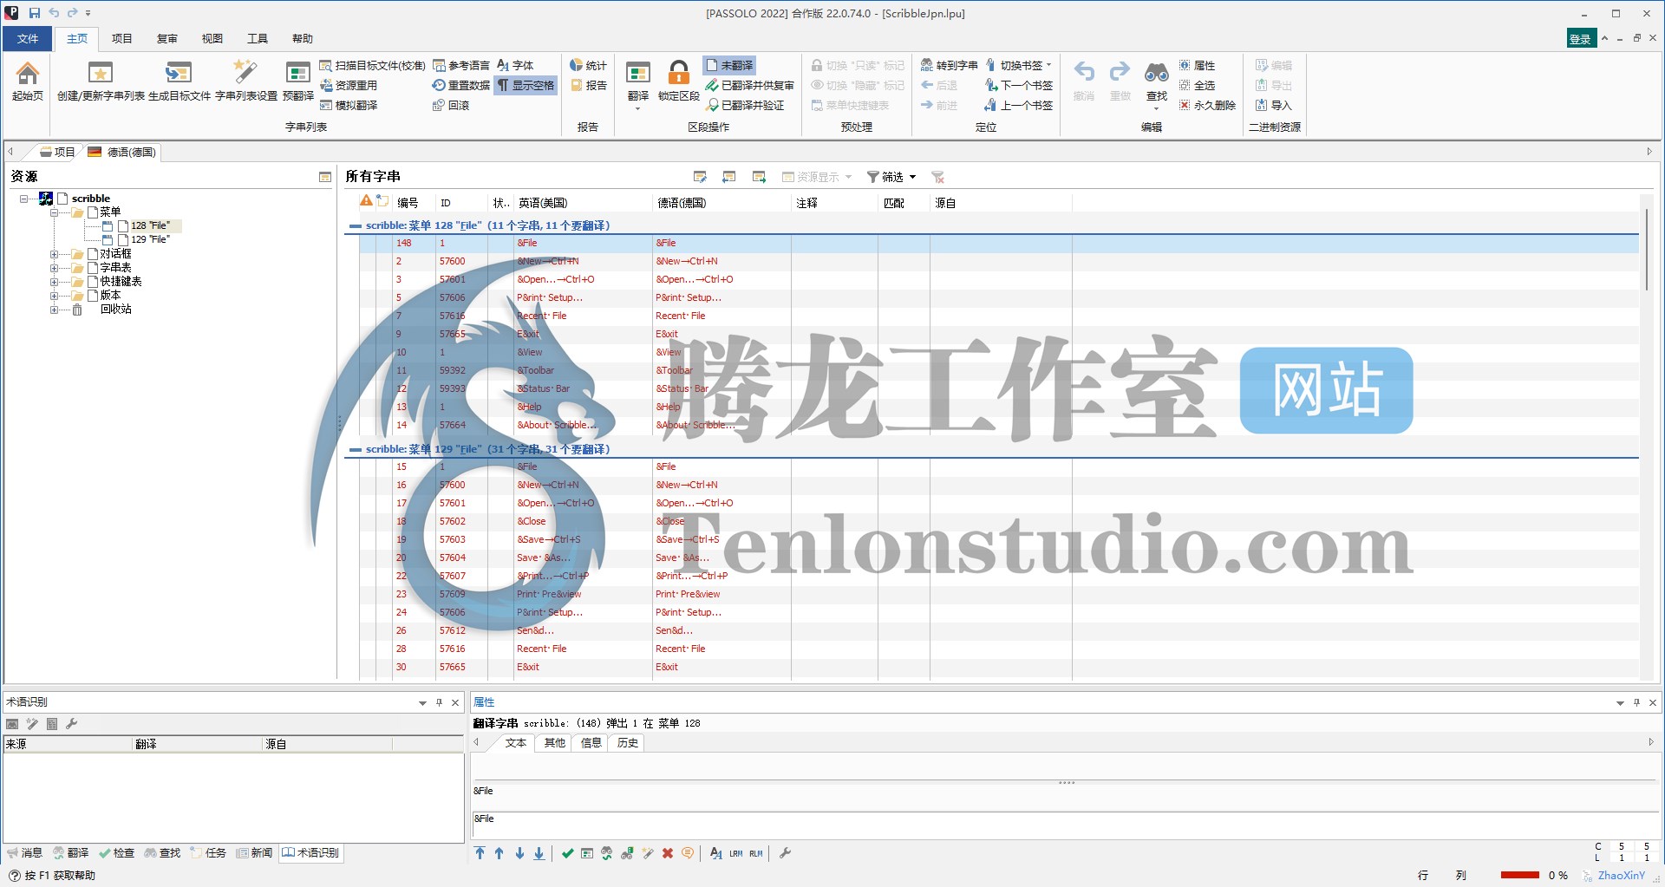The image size is (1665, 887).
Task: Click 全选 select all
Action: click(x=1197, y=85)
